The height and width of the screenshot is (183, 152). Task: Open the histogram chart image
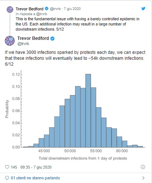click(x=75, y=115)
